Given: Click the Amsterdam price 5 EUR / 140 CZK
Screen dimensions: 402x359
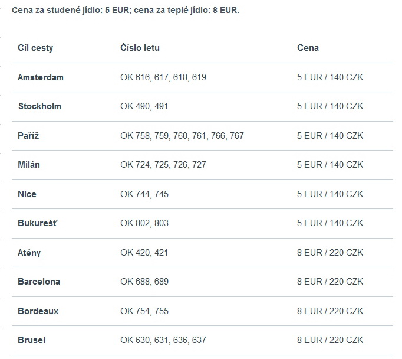Looking at the screenshot, I should (330, 77).
